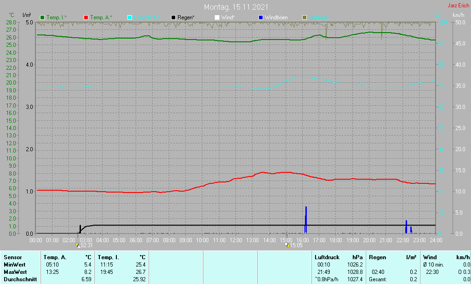Click the green Temp. I. legend swatch
This screenshot has width=471, height=284.
[42, 18]
